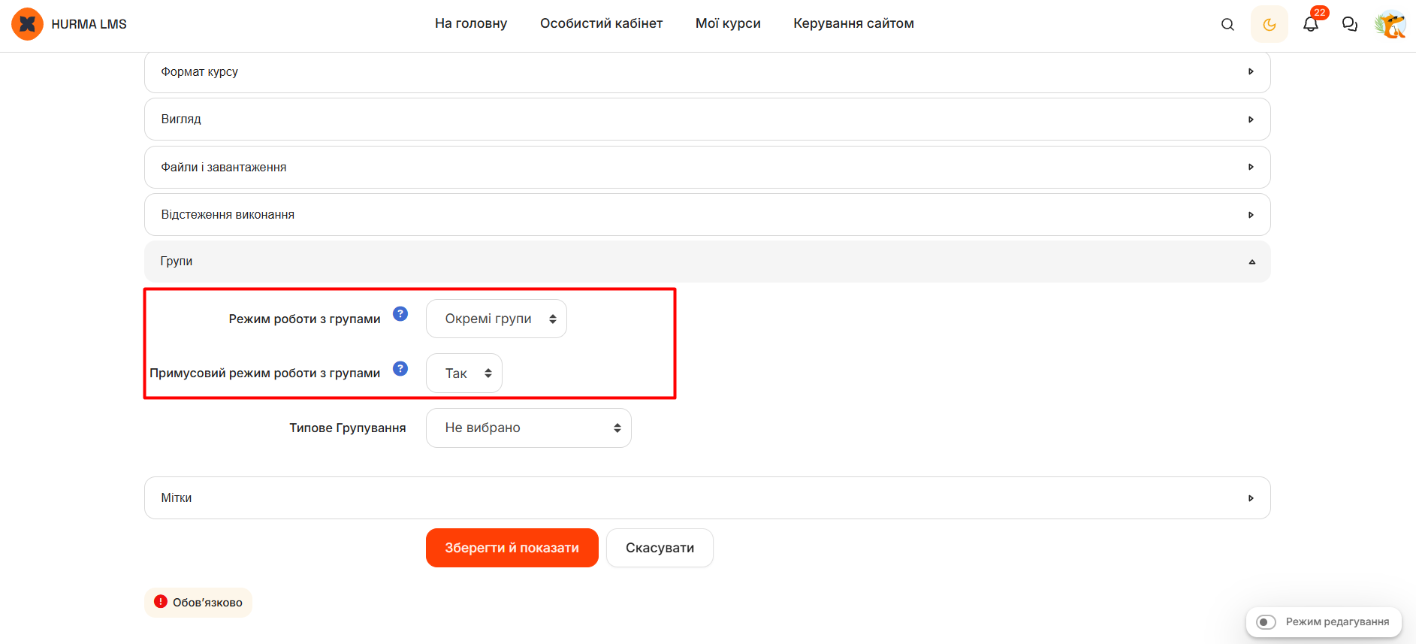This screenshot has height=644, width=1416.
Task: Collapse the Групи section
Action: tap(707, 262)
